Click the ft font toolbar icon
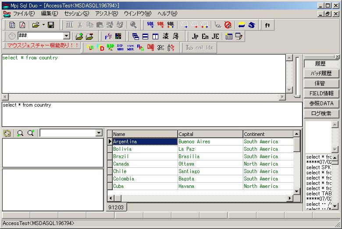 point(267,25)
